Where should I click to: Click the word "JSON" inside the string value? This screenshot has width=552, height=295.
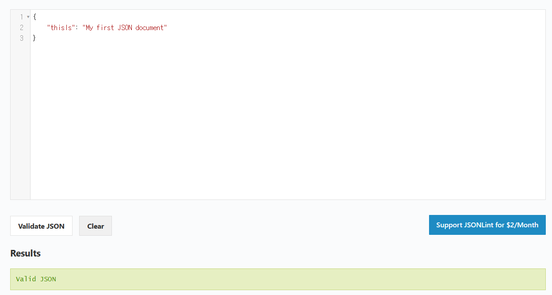[124, 27]
